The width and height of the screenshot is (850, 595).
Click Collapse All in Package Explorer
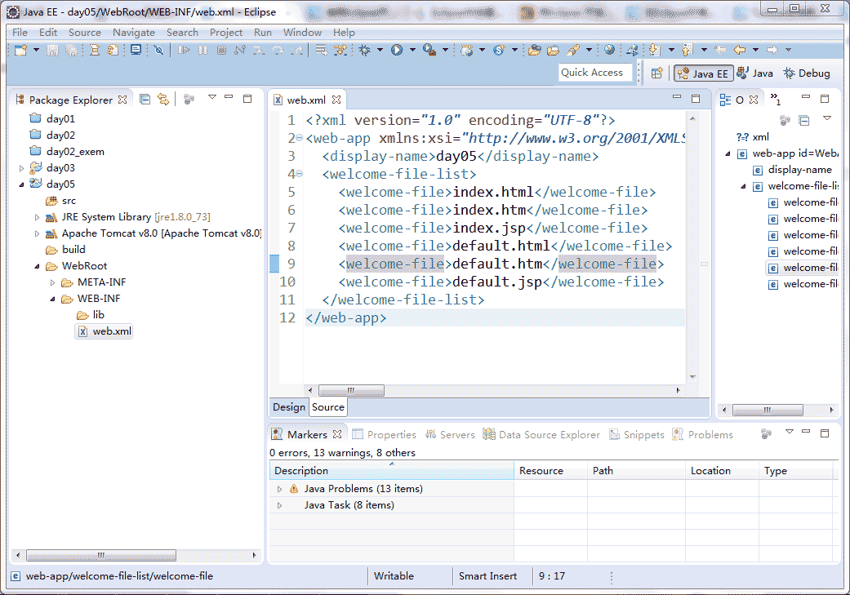[x=145, y=100]
